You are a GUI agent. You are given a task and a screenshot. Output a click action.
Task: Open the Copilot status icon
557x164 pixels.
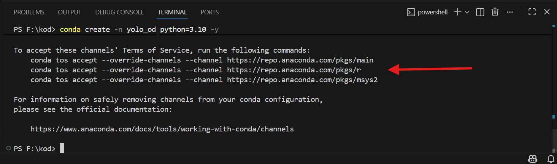pyautogui.click(x=533, y=159)
